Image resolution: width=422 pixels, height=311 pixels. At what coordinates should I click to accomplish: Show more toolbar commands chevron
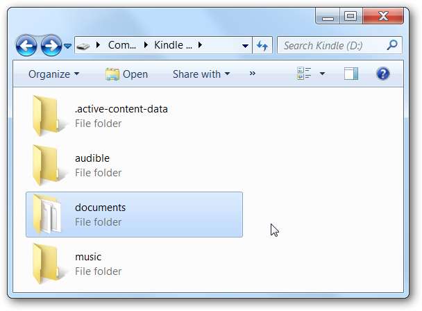pyautogui.click(x=252, y=74)
